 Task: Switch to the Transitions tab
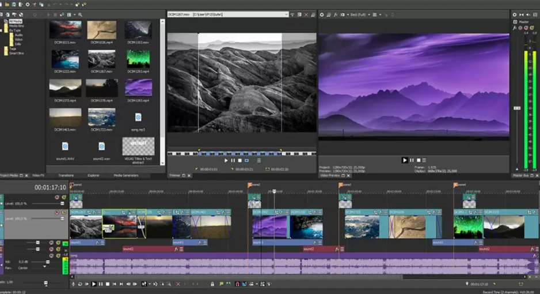tap(66, 175)
